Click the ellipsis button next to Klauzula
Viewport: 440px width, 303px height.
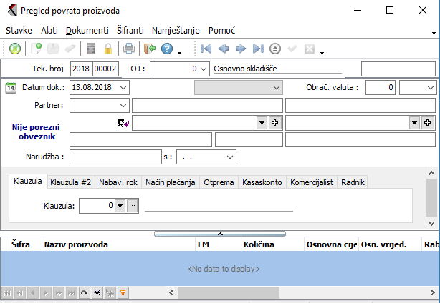coord(132,206)
